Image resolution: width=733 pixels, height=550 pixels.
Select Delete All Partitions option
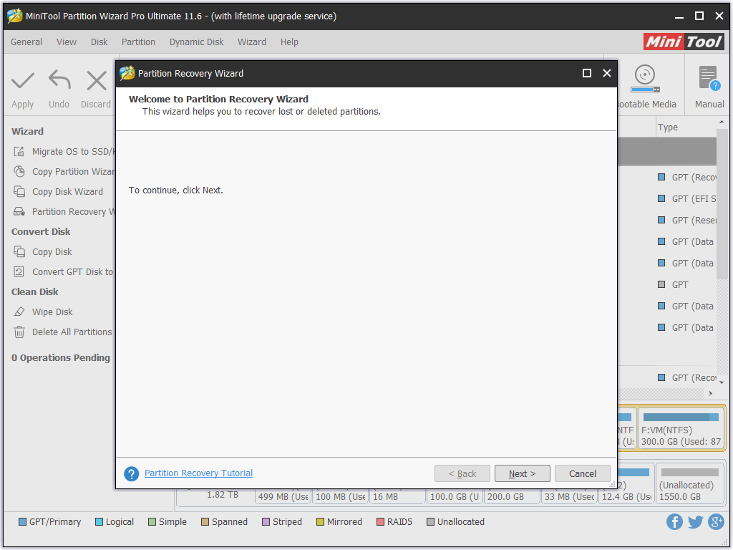(x=72, y=332)
